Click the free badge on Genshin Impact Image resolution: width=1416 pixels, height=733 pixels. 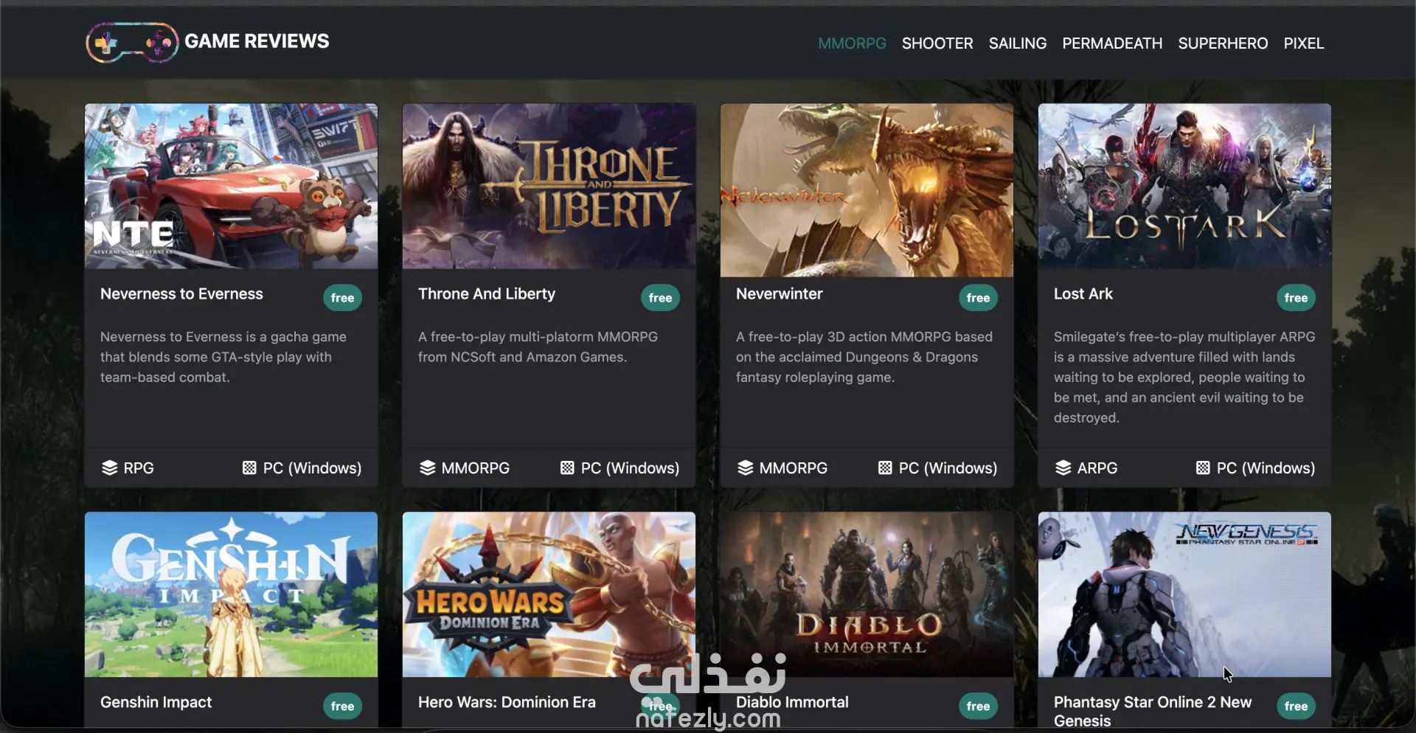pyautogui.click(x=342, y=706)
